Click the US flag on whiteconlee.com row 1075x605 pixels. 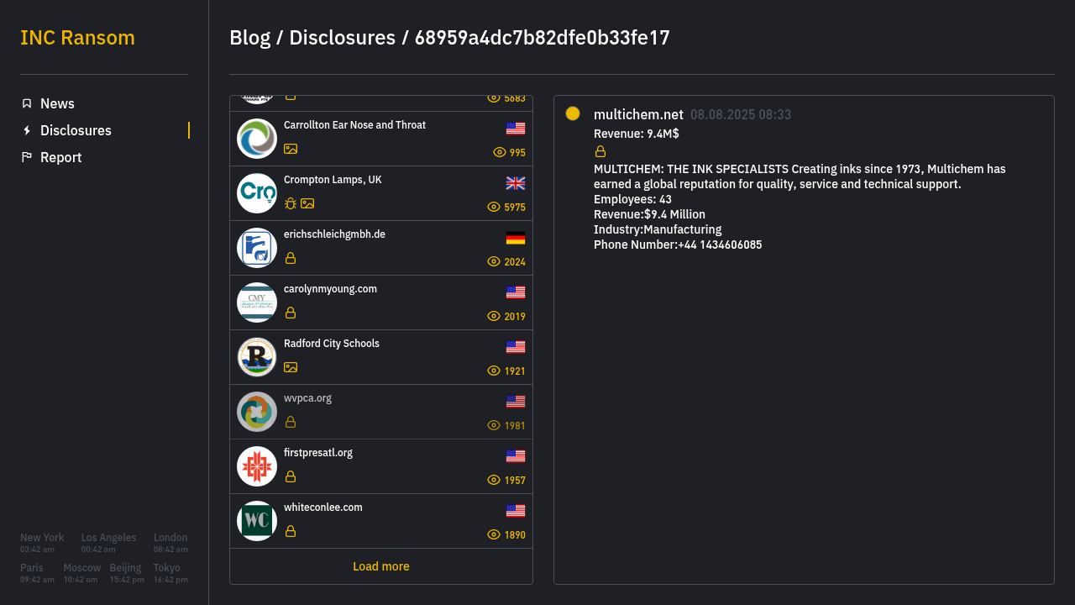516,511
